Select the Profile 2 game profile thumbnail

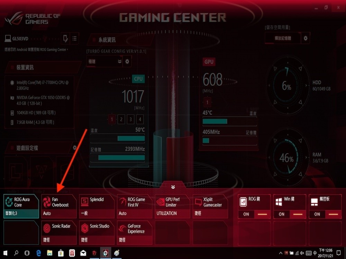[x=42, y=172]
